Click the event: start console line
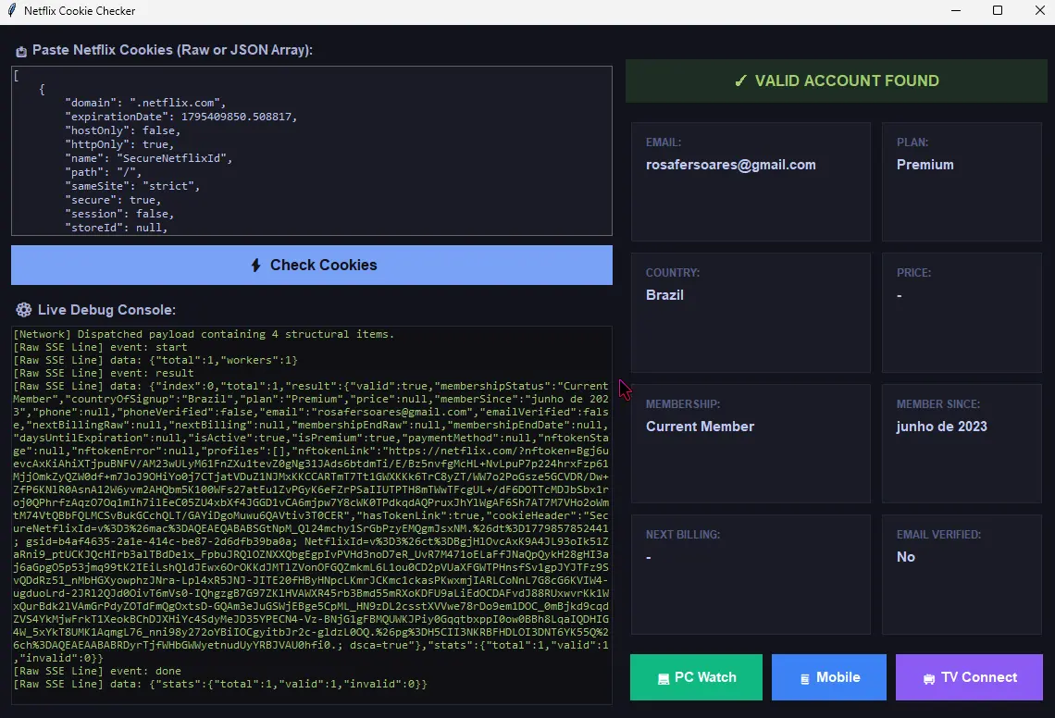Viewport: 1055px width, 718px height. tap(100, 347)
